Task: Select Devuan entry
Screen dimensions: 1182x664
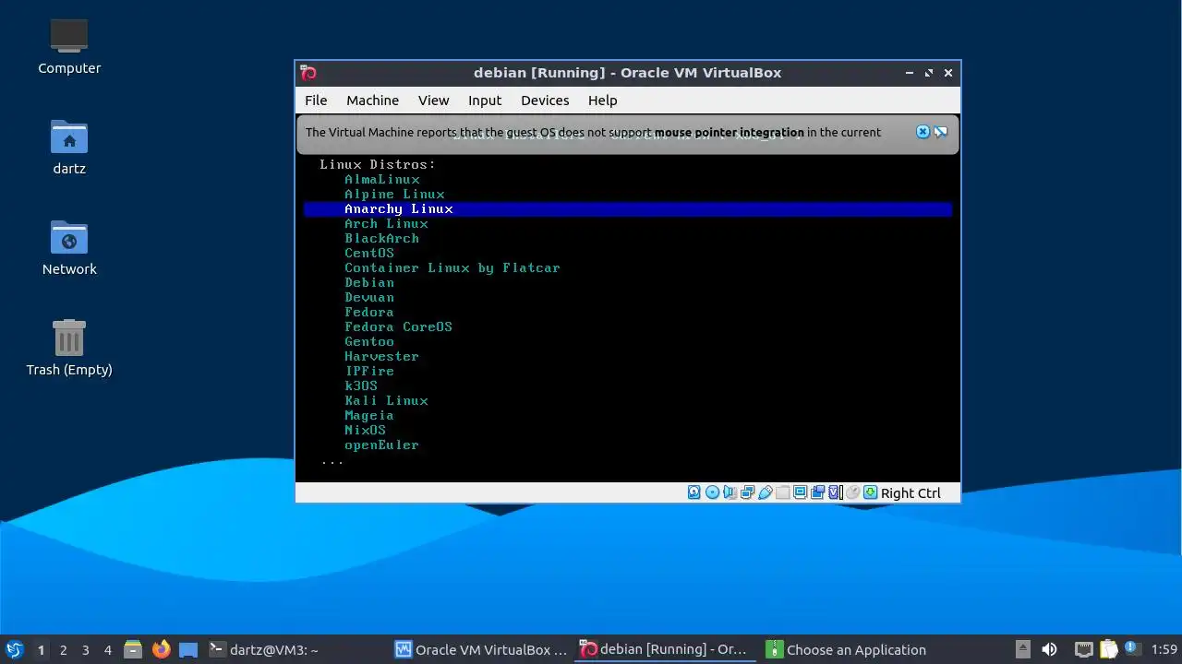Action: click(x=369, y=298)
